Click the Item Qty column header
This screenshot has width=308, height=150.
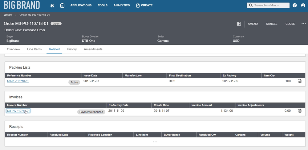click(283, 75)
